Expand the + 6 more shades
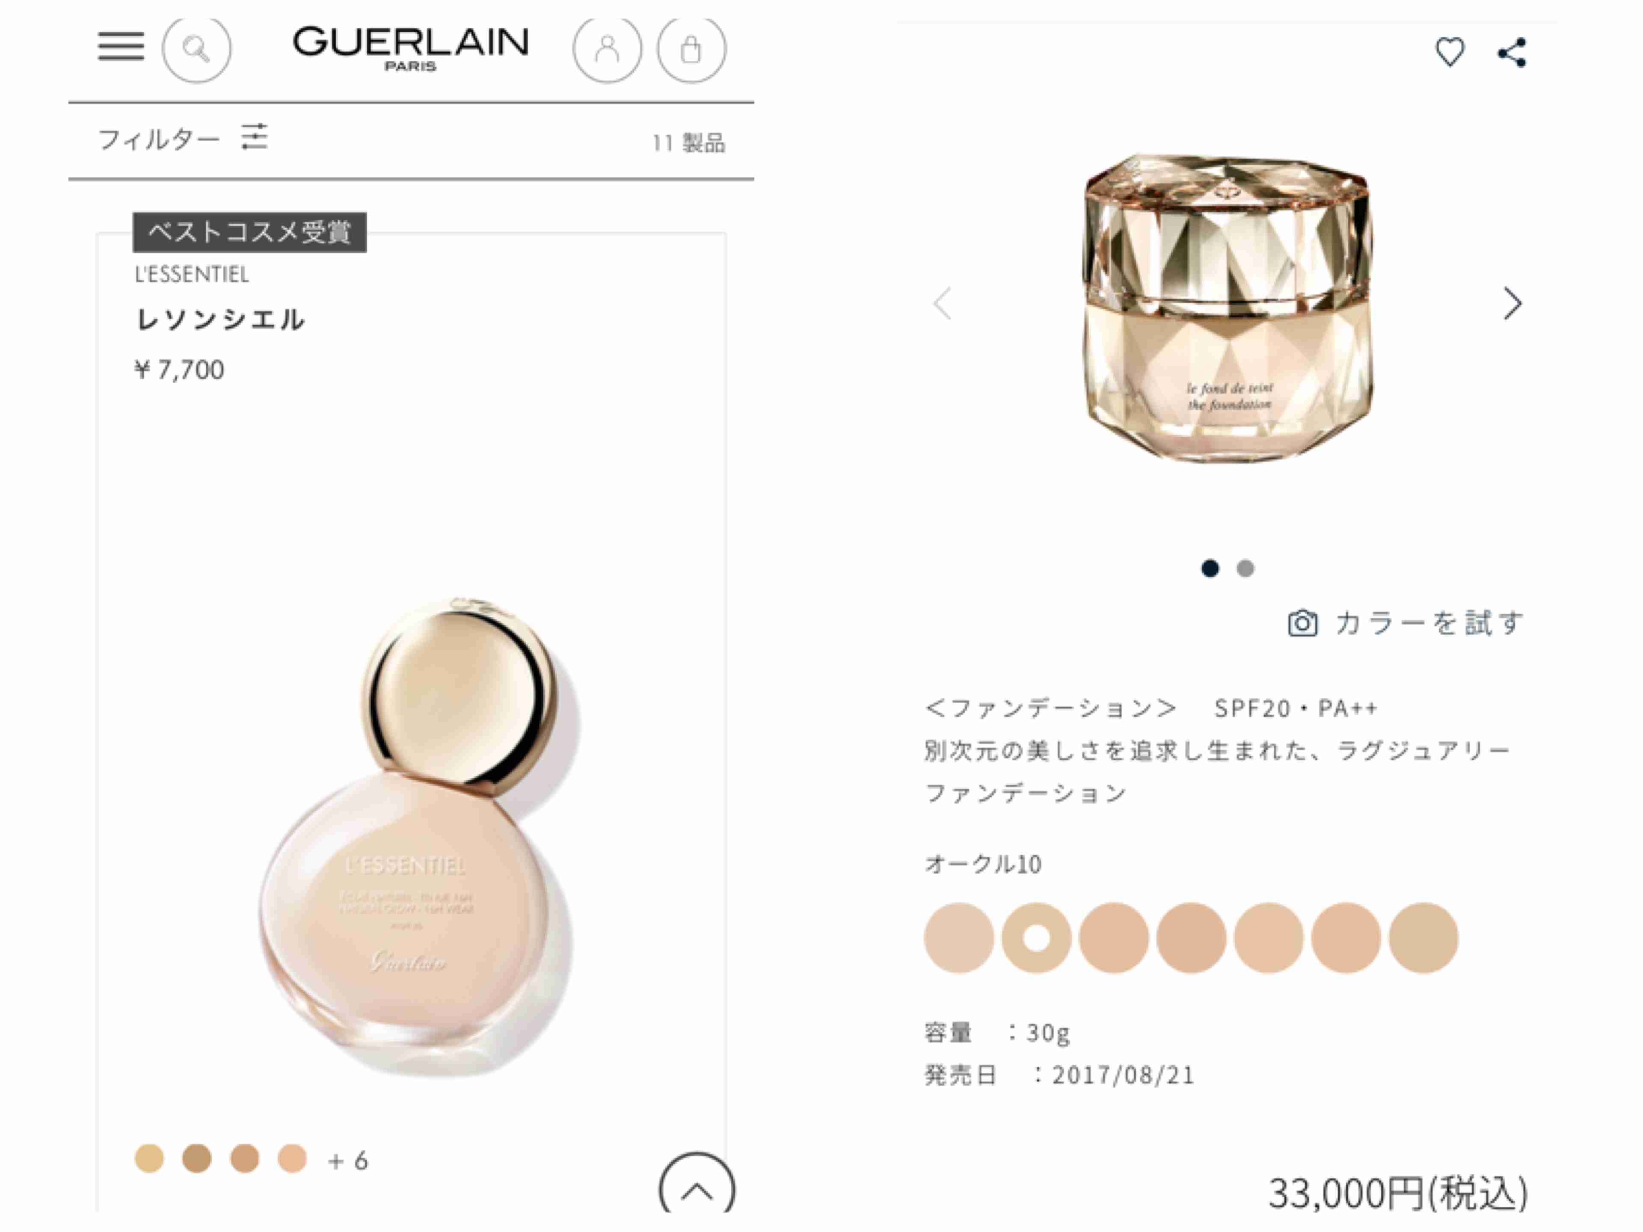 [347, 1160]
